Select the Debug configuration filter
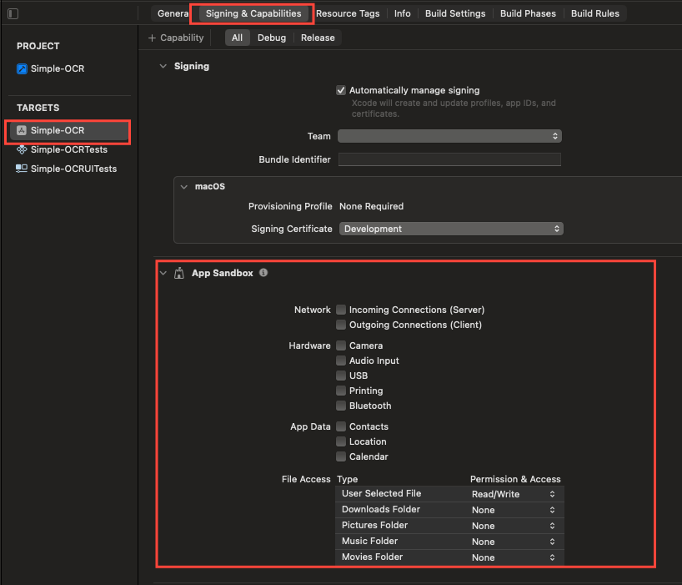The width and height of the screenshot is (682, 585). [272, 38]
